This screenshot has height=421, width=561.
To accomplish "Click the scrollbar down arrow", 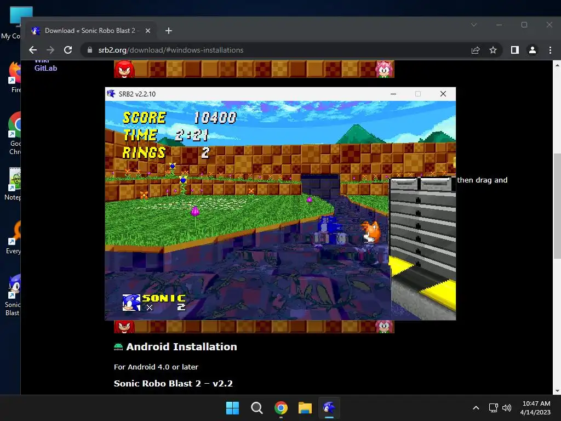I will [x=557, y=391].
